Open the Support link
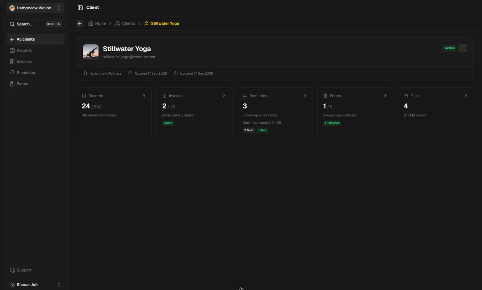 click(35, 270)
